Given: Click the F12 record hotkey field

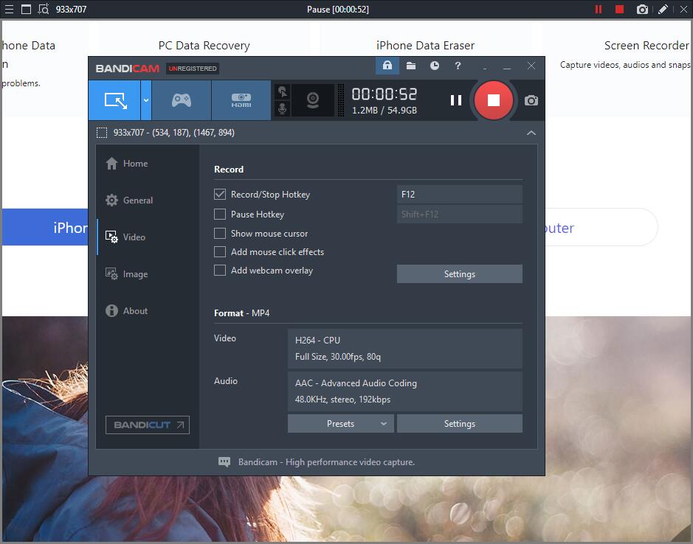Looking at the screenshot, I should 460,195.
